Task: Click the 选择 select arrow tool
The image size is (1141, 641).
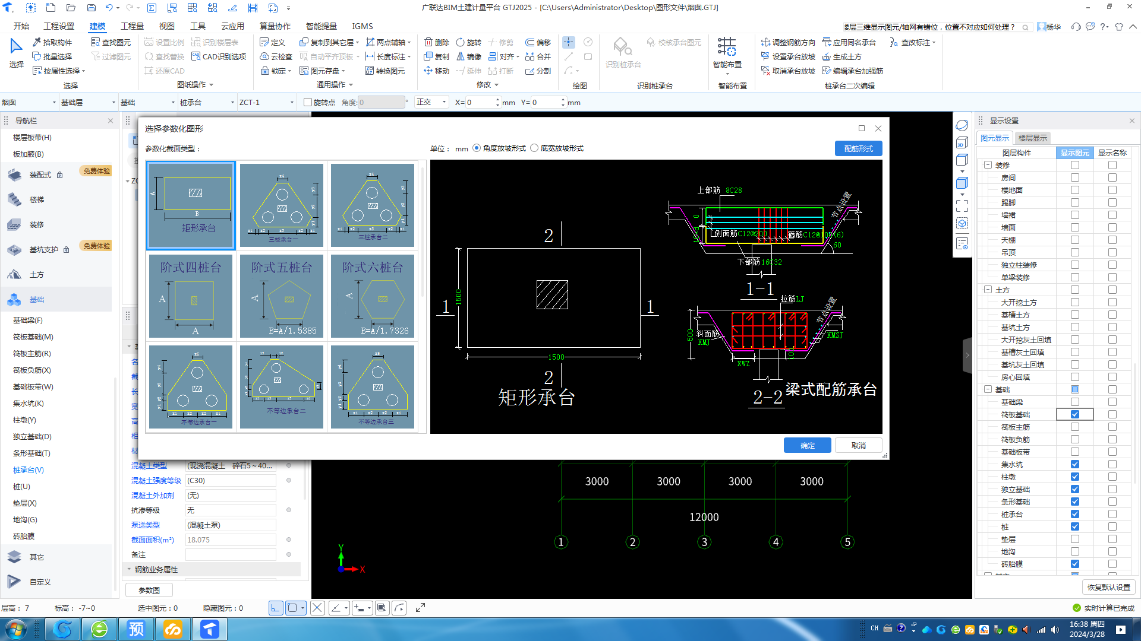Action: click(x=16, y=53)
